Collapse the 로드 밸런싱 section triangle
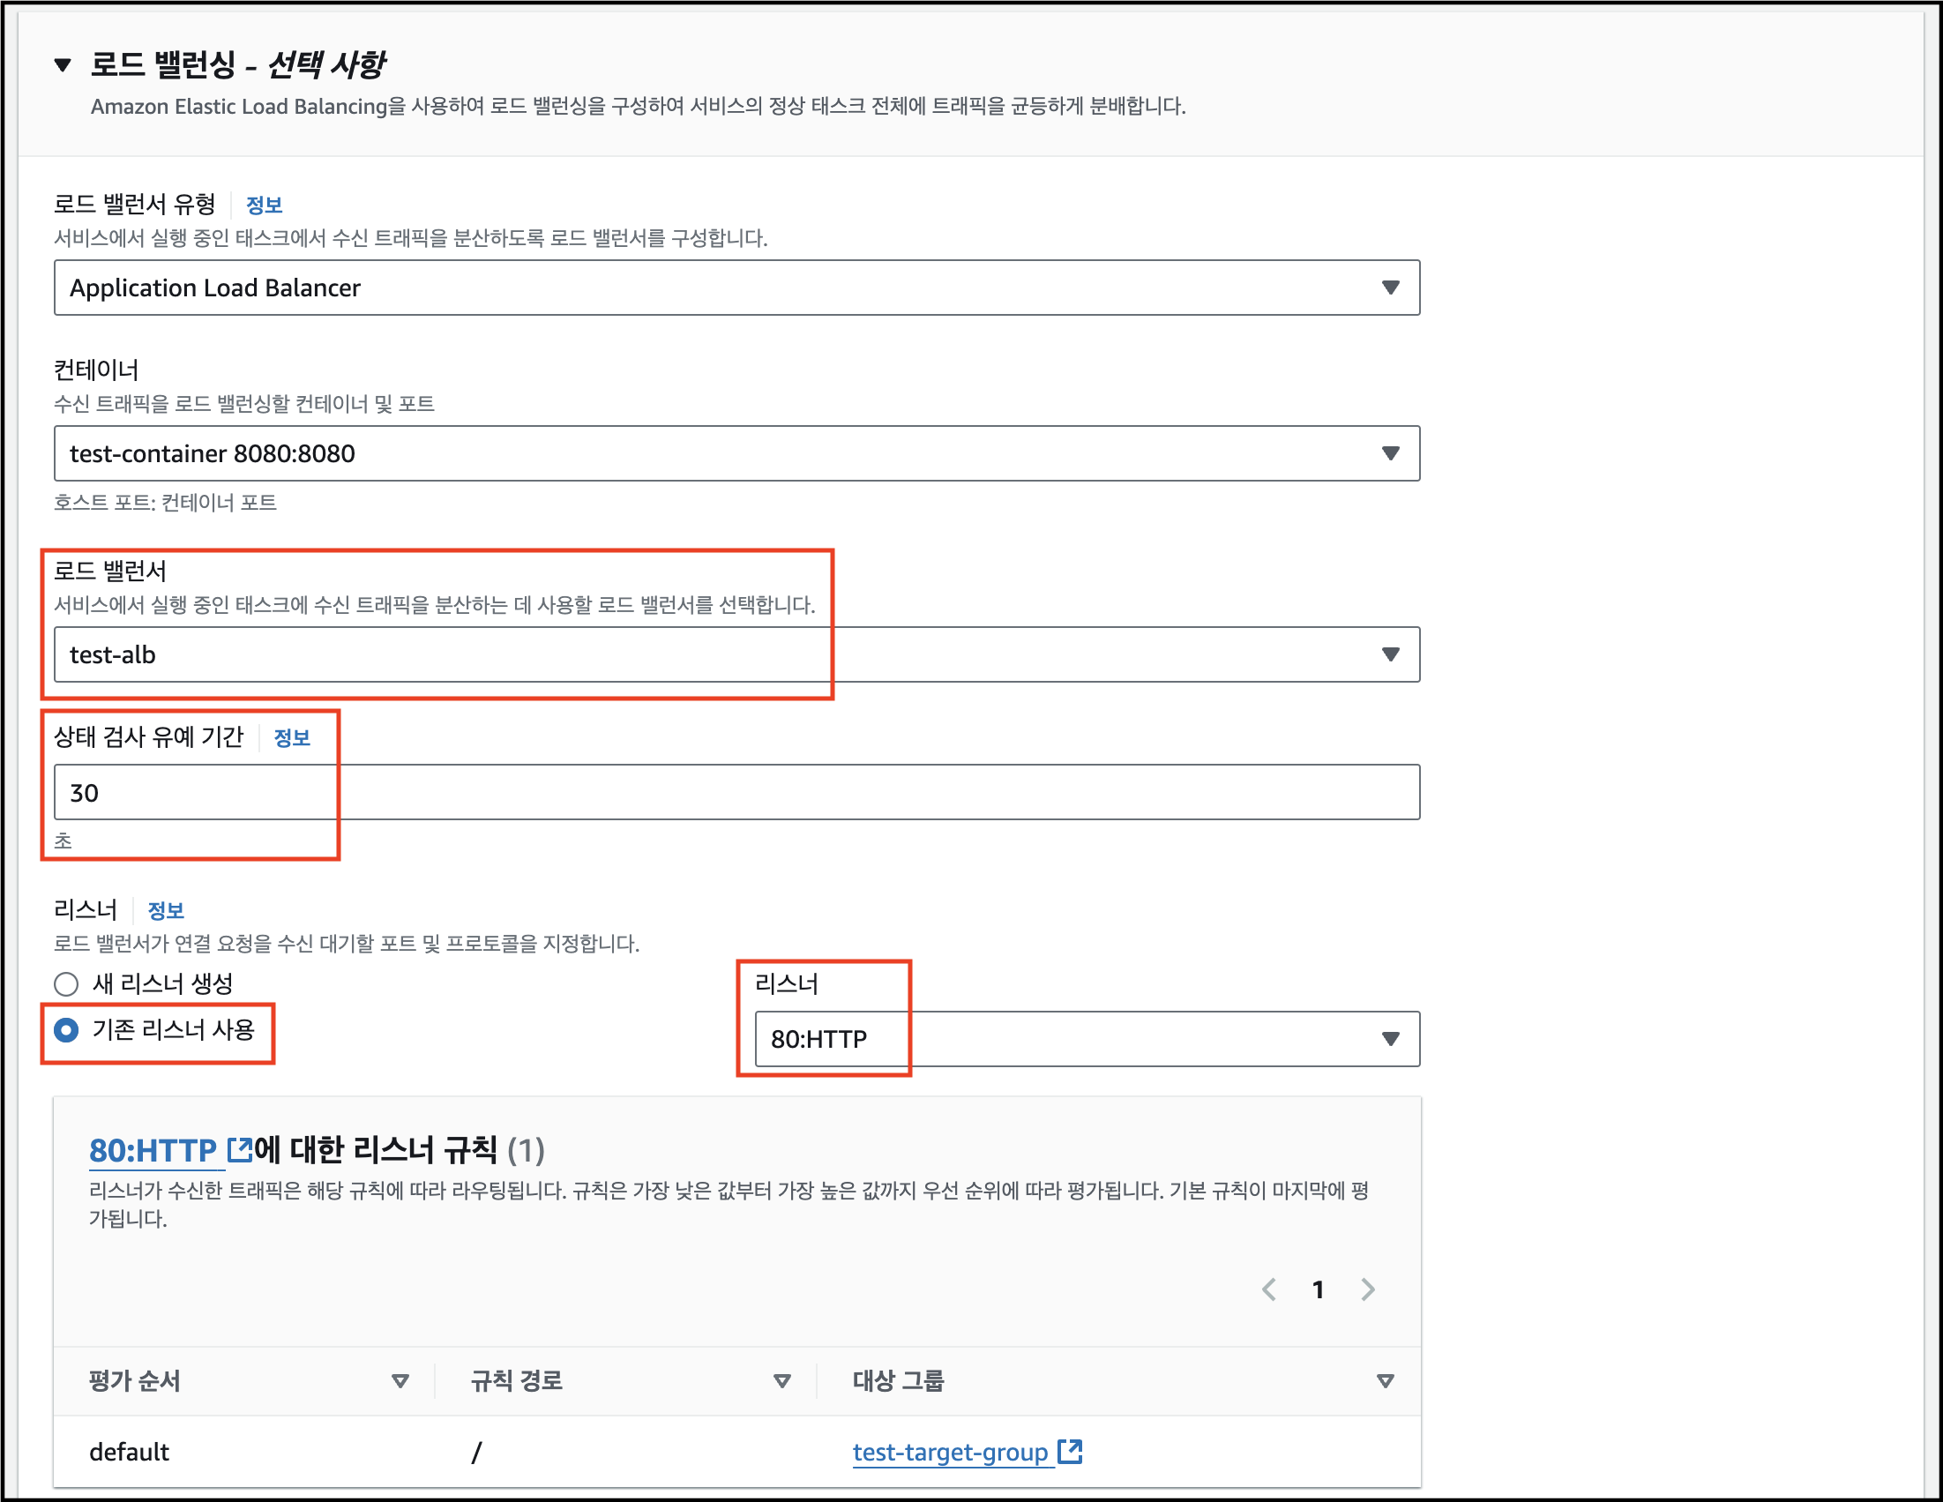Viewport: 1943px width, 1502px height. (x=63, y=65)
